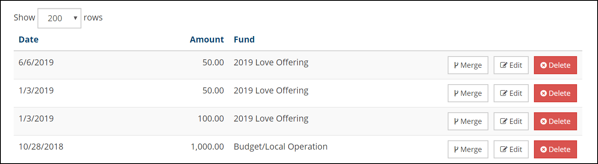Screen dimensions: 598x164
Task: Delete the 100.00 Love Offering entry
Action: (555, 121)
